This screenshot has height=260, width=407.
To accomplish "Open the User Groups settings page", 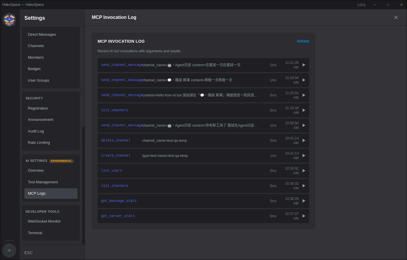I will 39,80.
